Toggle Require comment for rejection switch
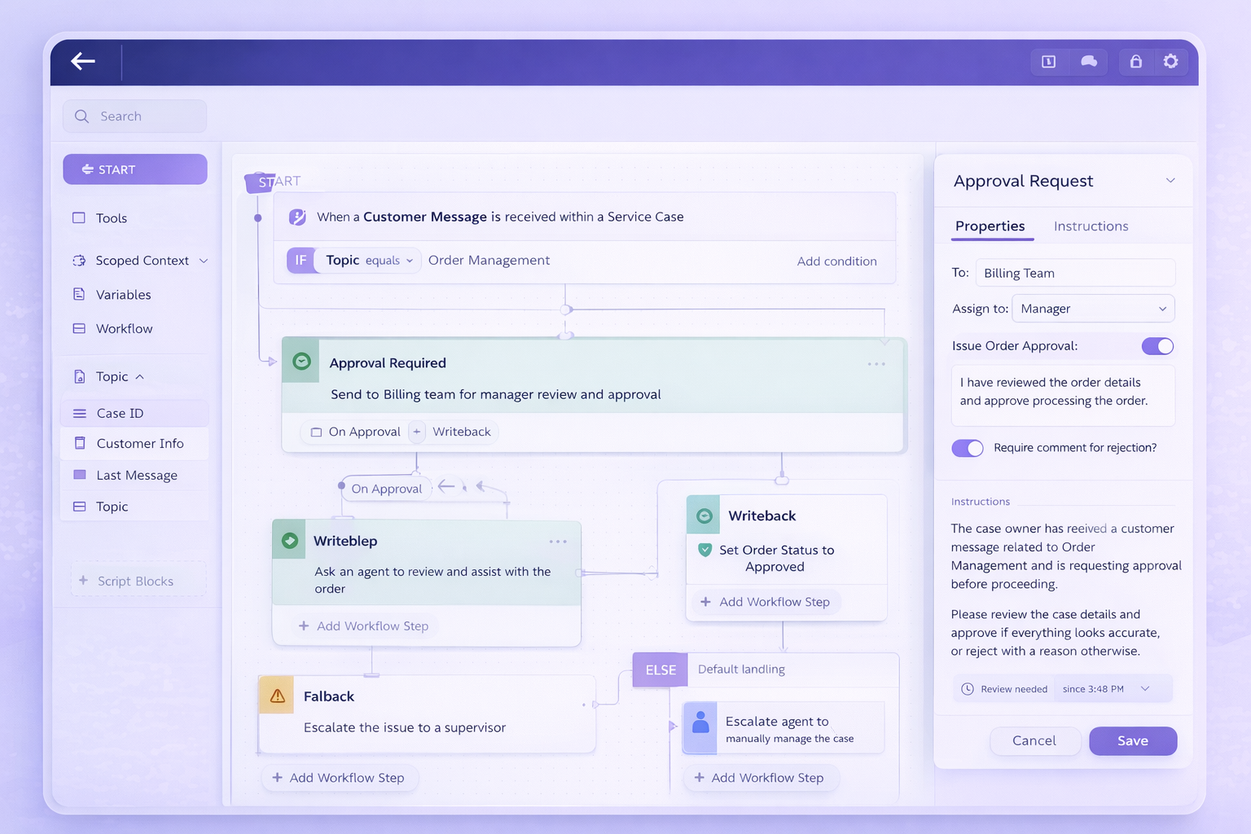 click(x=968, y=448)
